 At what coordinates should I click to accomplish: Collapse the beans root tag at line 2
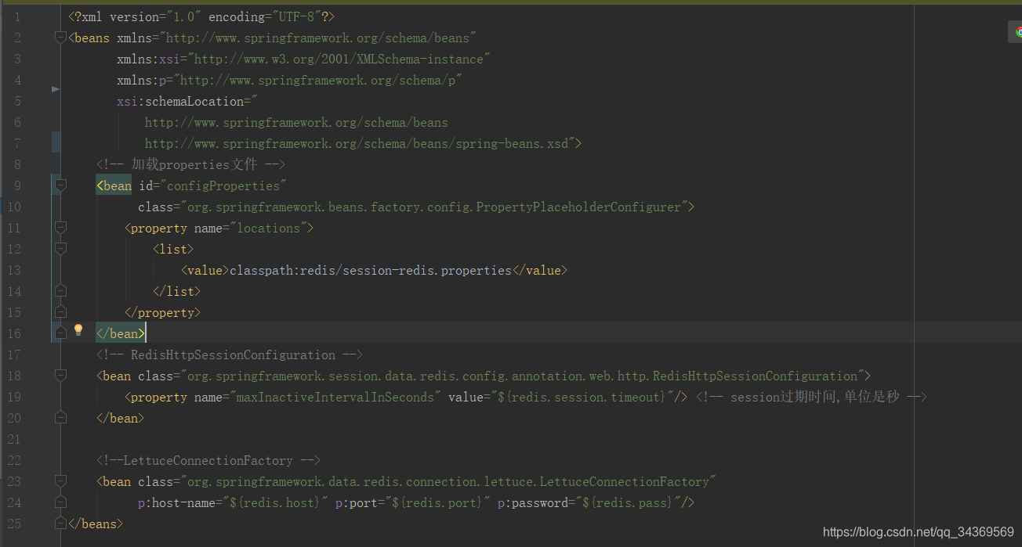pyautogui.click(x=60, y=38)
